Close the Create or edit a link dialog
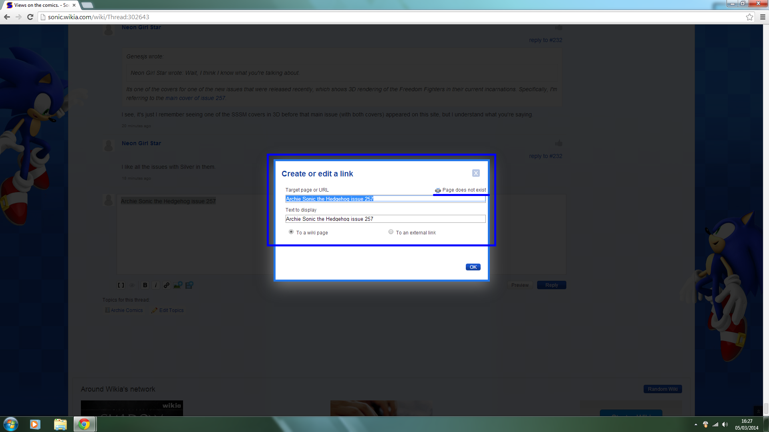This screenshot has width=769, height=432. [476, 173]
